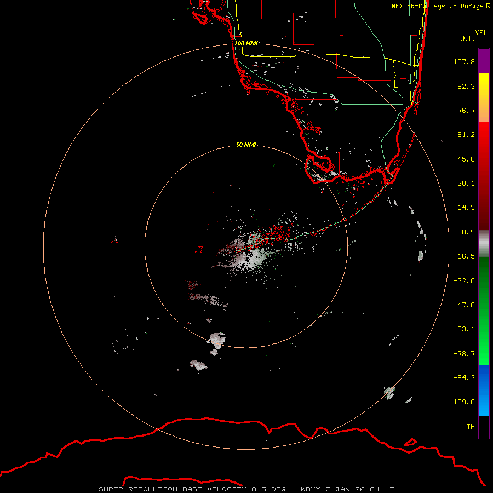Click the 45.6 velocity scale value
This screenshot has height=493, width=493.
[x=466, y=159]
